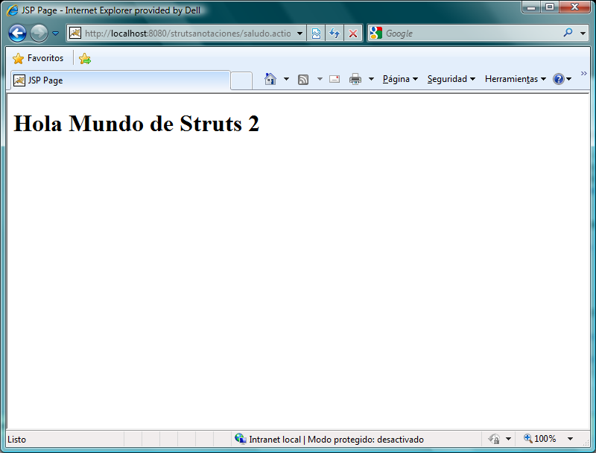Select the JSP Page tab
The width and height of the screenshot is (596, 453).
pos(43,80)
